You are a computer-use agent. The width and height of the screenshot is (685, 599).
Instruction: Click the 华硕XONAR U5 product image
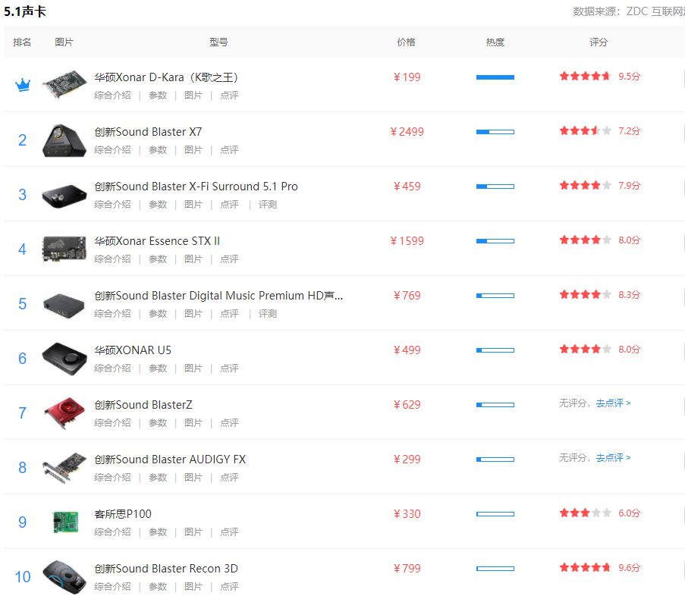point(65,358)
